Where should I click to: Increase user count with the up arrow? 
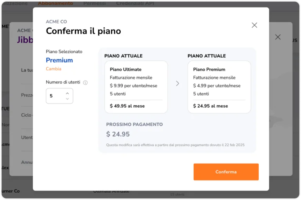[x=67, y=94]
